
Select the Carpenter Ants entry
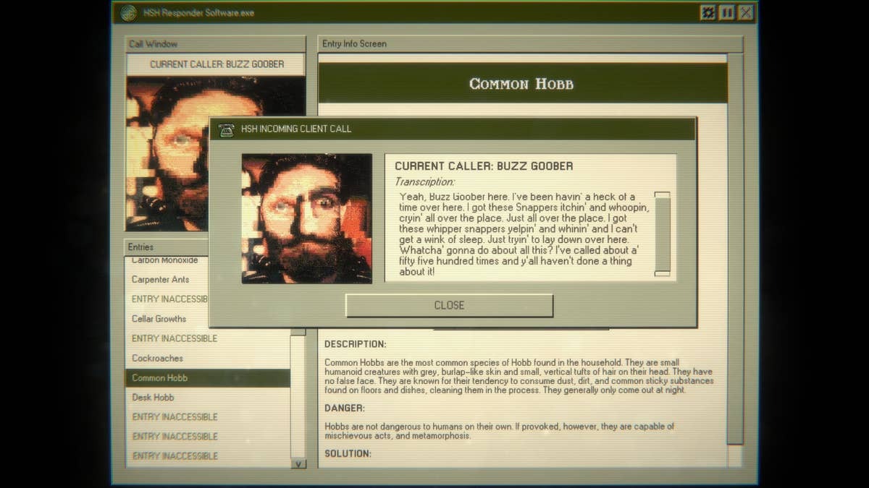tap(161, 280)
